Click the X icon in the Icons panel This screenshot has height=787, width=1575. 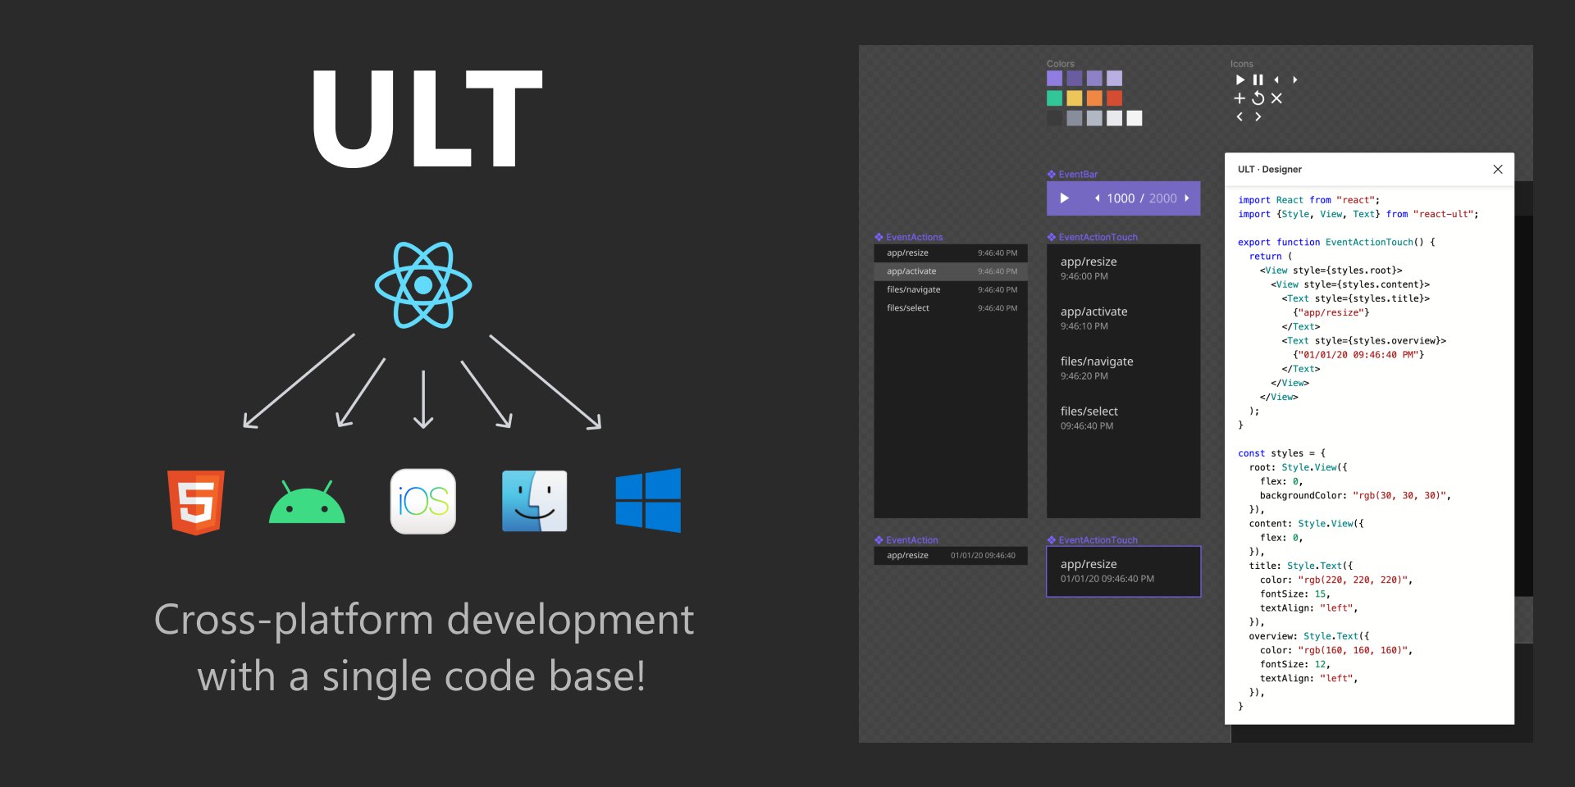[1276, 98]
